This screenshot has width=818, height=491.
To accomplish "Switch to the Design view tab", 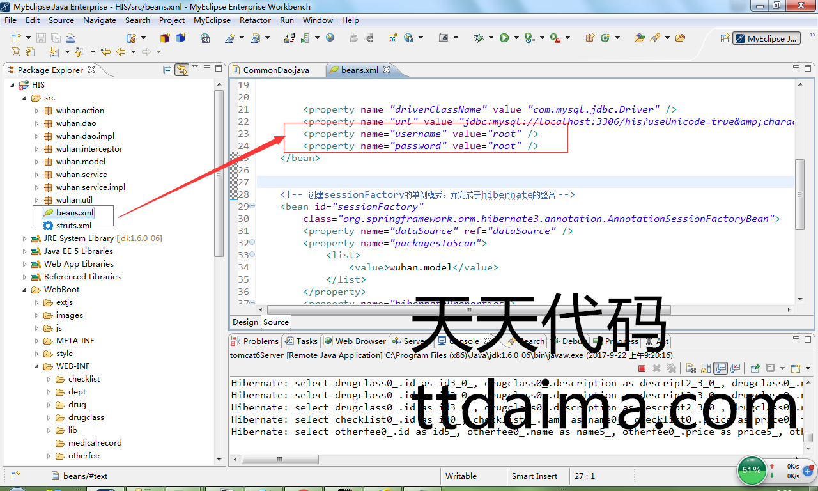I will [245, 322].
